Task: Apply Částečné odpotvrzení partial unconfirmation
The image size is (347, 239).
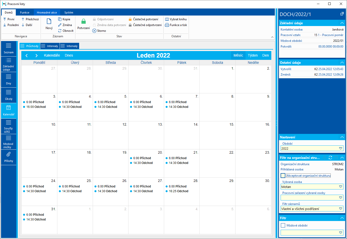Action: click(x=145, y=25)
